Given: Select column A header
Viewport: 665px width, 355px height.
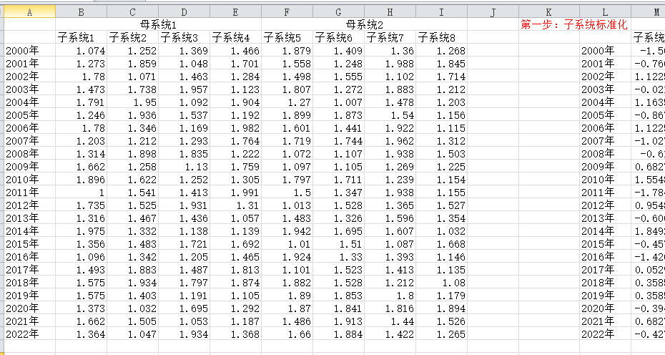Looking at the screenshot, I should pos(29,12).
